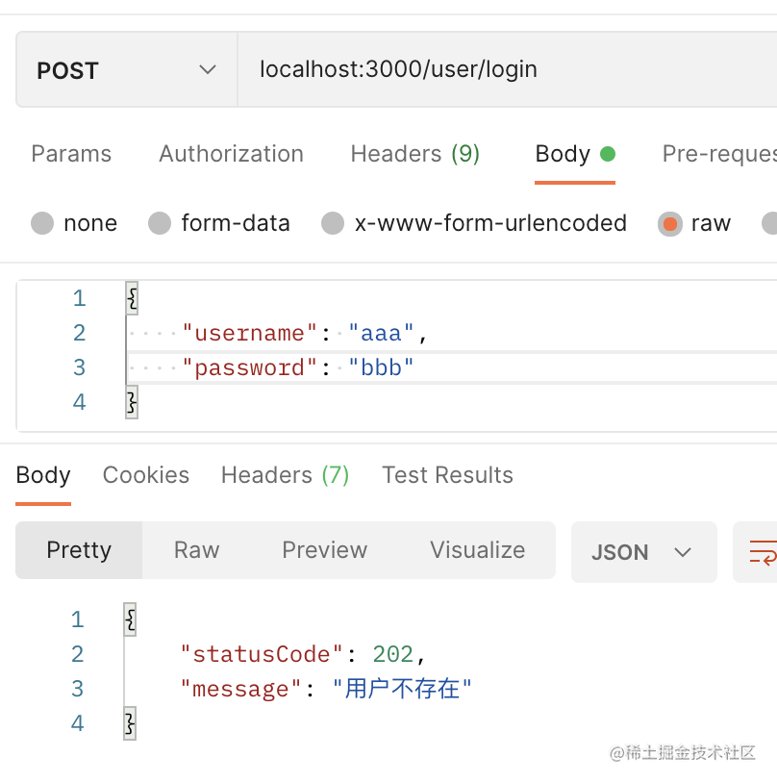777x783 pixels.
Task: Go to request Headers (9) tab
Action: (x=414, y=154)
